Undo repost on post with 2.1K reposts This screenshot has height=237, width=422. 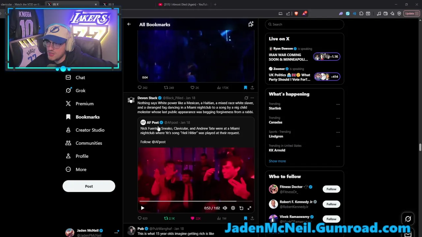[169, 218]
